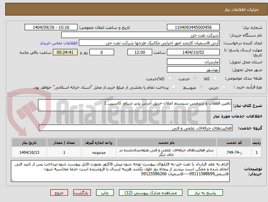
Task: Click the ایجاد کننده درخواست field
Action: tap(149, 43)
